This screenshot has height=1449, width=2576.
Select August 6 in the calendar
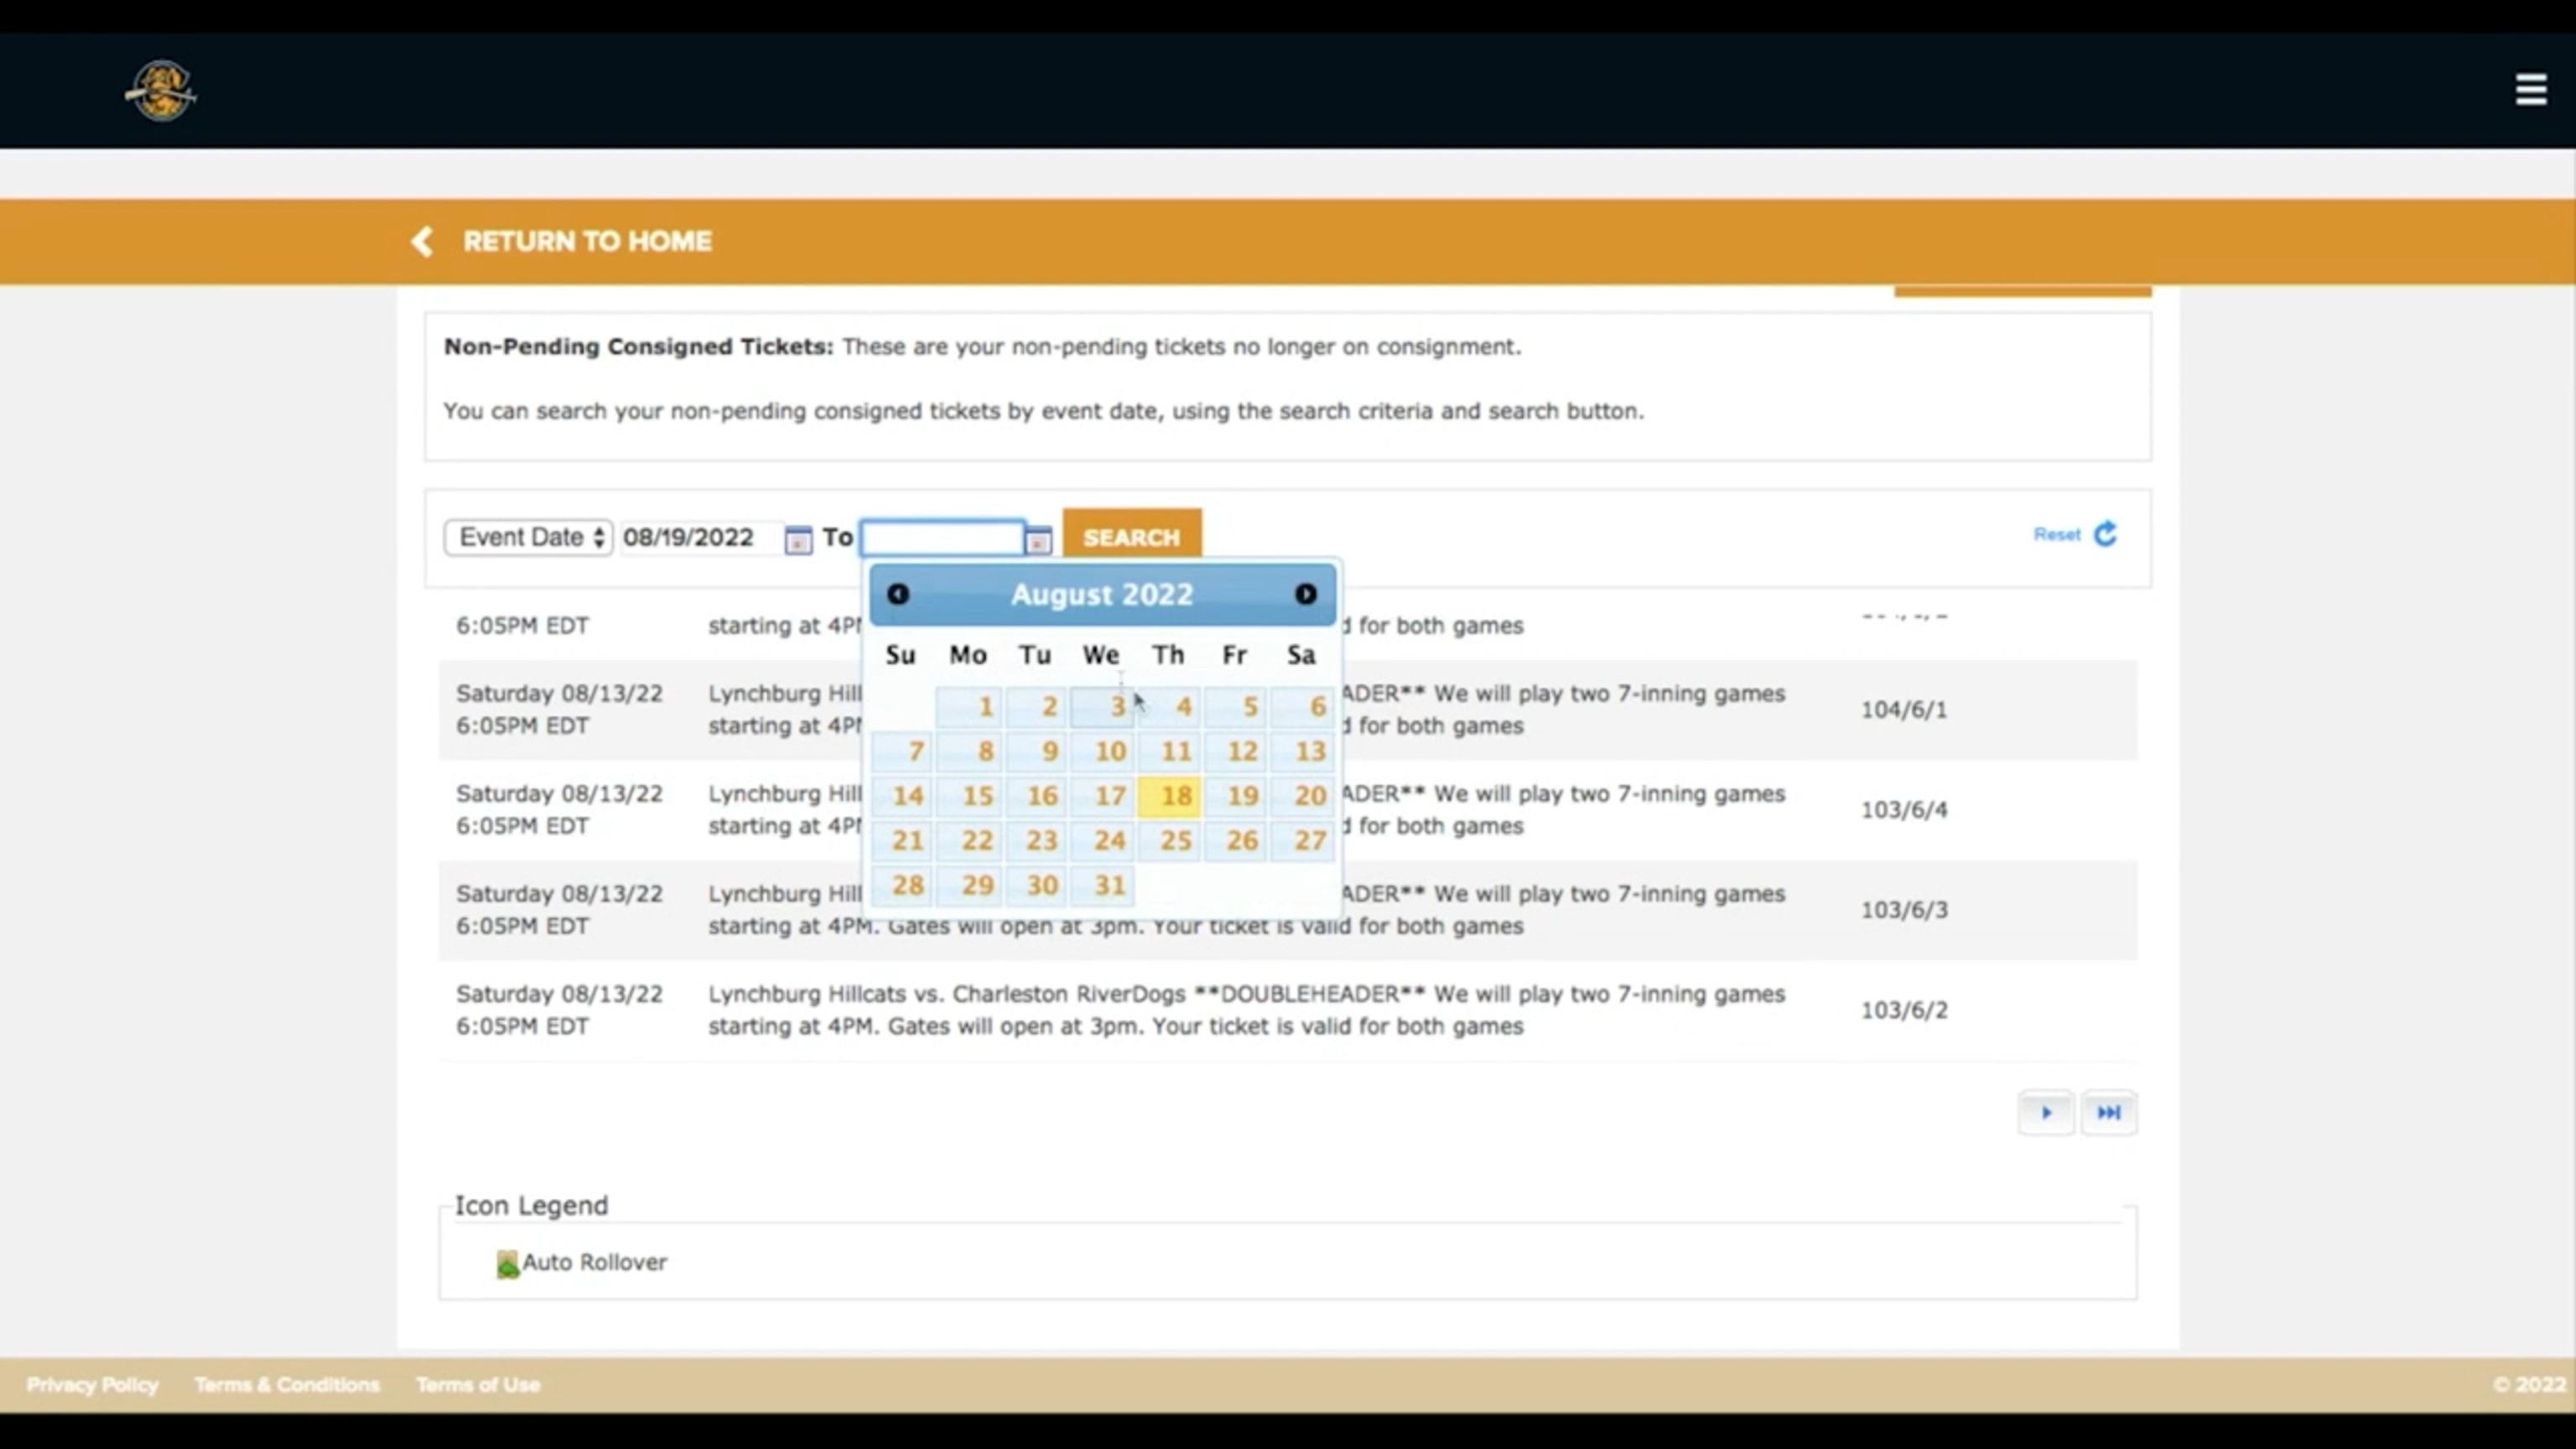pos(1302,707)
